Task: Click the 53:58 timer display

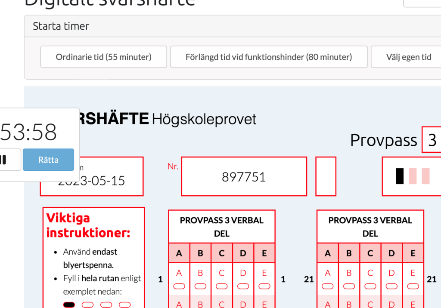Action: pyautogui.click(x=28, y=132)
